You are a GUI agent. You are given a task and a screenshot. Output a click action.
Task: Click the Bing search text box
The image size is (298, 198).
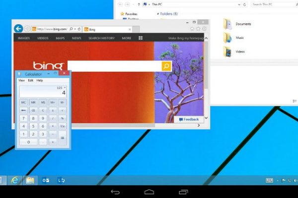(x=114, y=66)
